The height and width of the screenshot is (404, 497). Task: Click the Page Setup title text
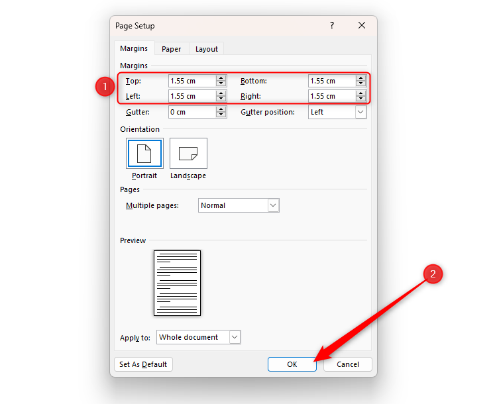135,26
